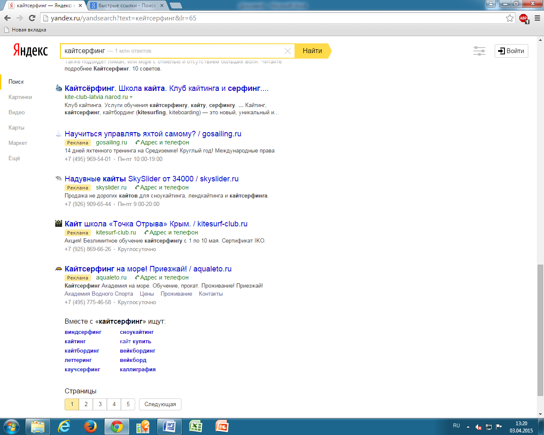544x435 pixels.
Task: Open the Кайтсерфинг на море! Приезжай! link
Action: point(148,269)
